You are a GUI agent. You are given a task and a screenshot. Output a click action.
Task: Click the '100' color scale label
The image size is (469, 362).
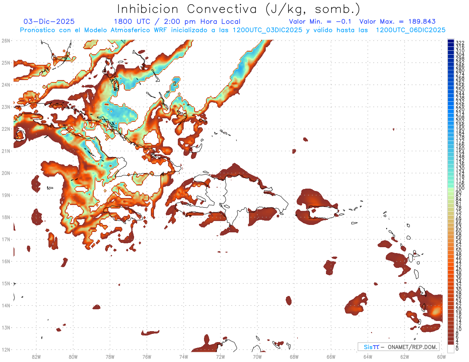460,188
